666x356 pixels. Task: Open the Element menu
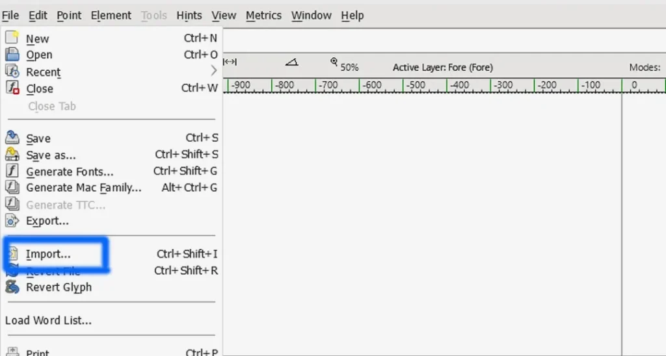[111, 16]
